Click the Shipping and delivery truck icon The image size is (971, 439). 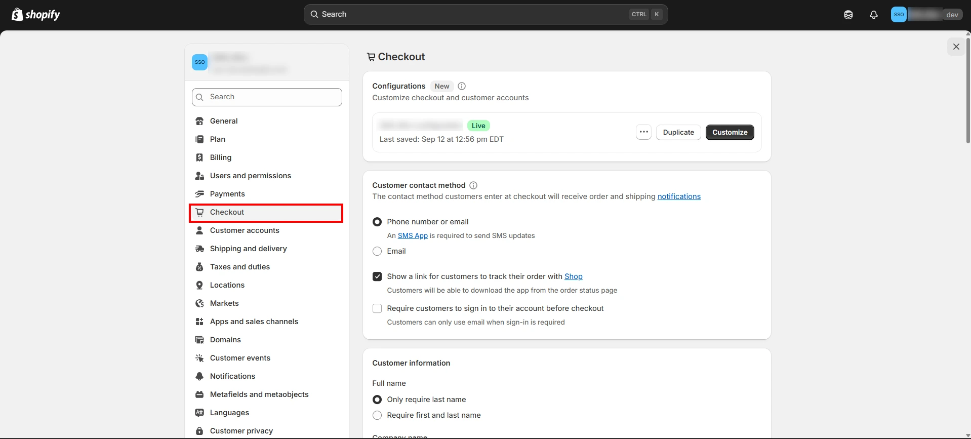(x=199, y=249)
